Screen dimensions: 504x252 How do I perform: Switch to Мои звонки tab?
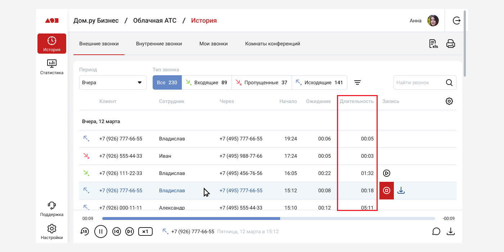(213, 44)
